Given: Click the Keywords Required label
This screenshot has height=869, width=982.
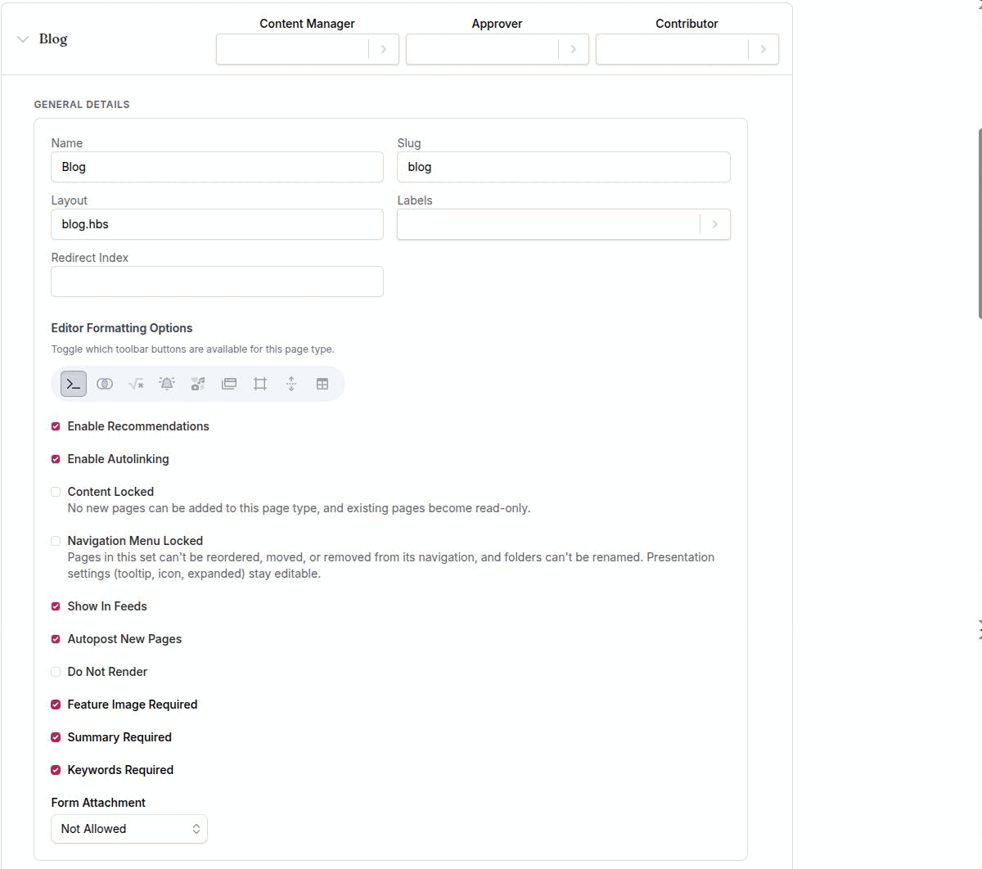Looking at the screenshot, I should pos(120,770).
